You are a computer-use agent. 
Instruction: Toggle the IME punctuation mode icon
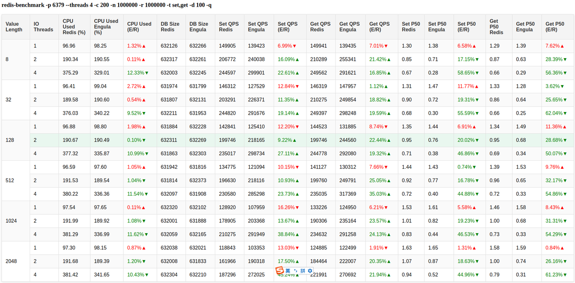click(x=295, y=271)
